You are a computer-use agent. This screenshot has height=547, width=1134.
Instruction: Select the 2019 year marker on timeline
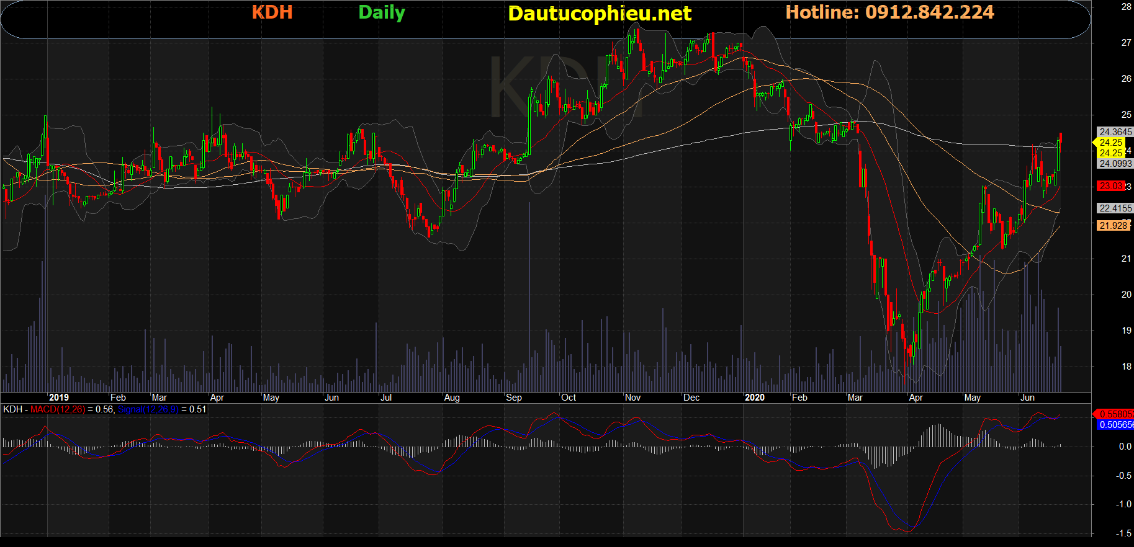59,398
